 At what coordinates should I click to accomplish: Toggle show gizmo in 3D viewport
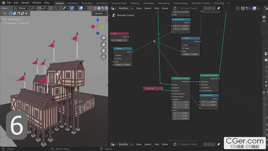[72, 8]
